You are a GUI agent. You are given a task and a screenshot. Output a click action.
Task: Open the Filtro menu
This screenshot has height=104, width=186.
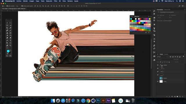(56, 1)
